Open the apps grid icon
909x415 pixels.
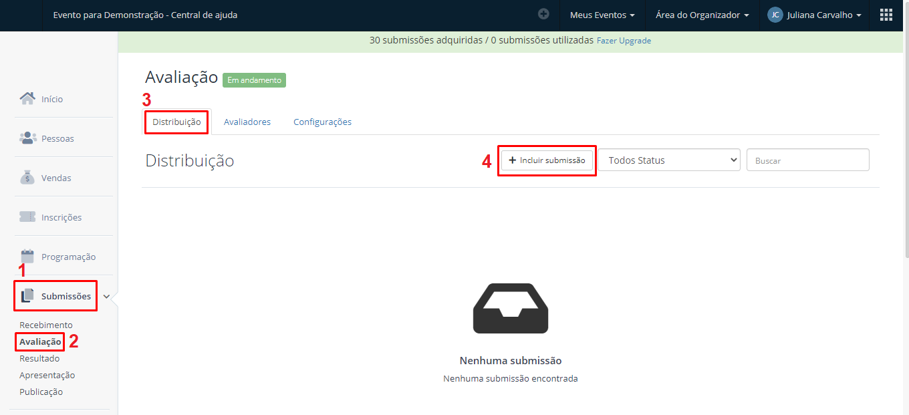point(886,15)
